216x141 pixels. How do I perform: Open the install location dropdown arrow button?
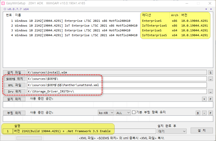click(x=204, y=99)
